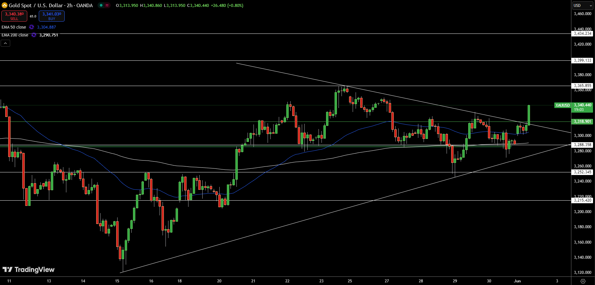Screen dimensions: 595x285
Task: Click the low price L3,313.950
Action: click(x=175, y=6)
